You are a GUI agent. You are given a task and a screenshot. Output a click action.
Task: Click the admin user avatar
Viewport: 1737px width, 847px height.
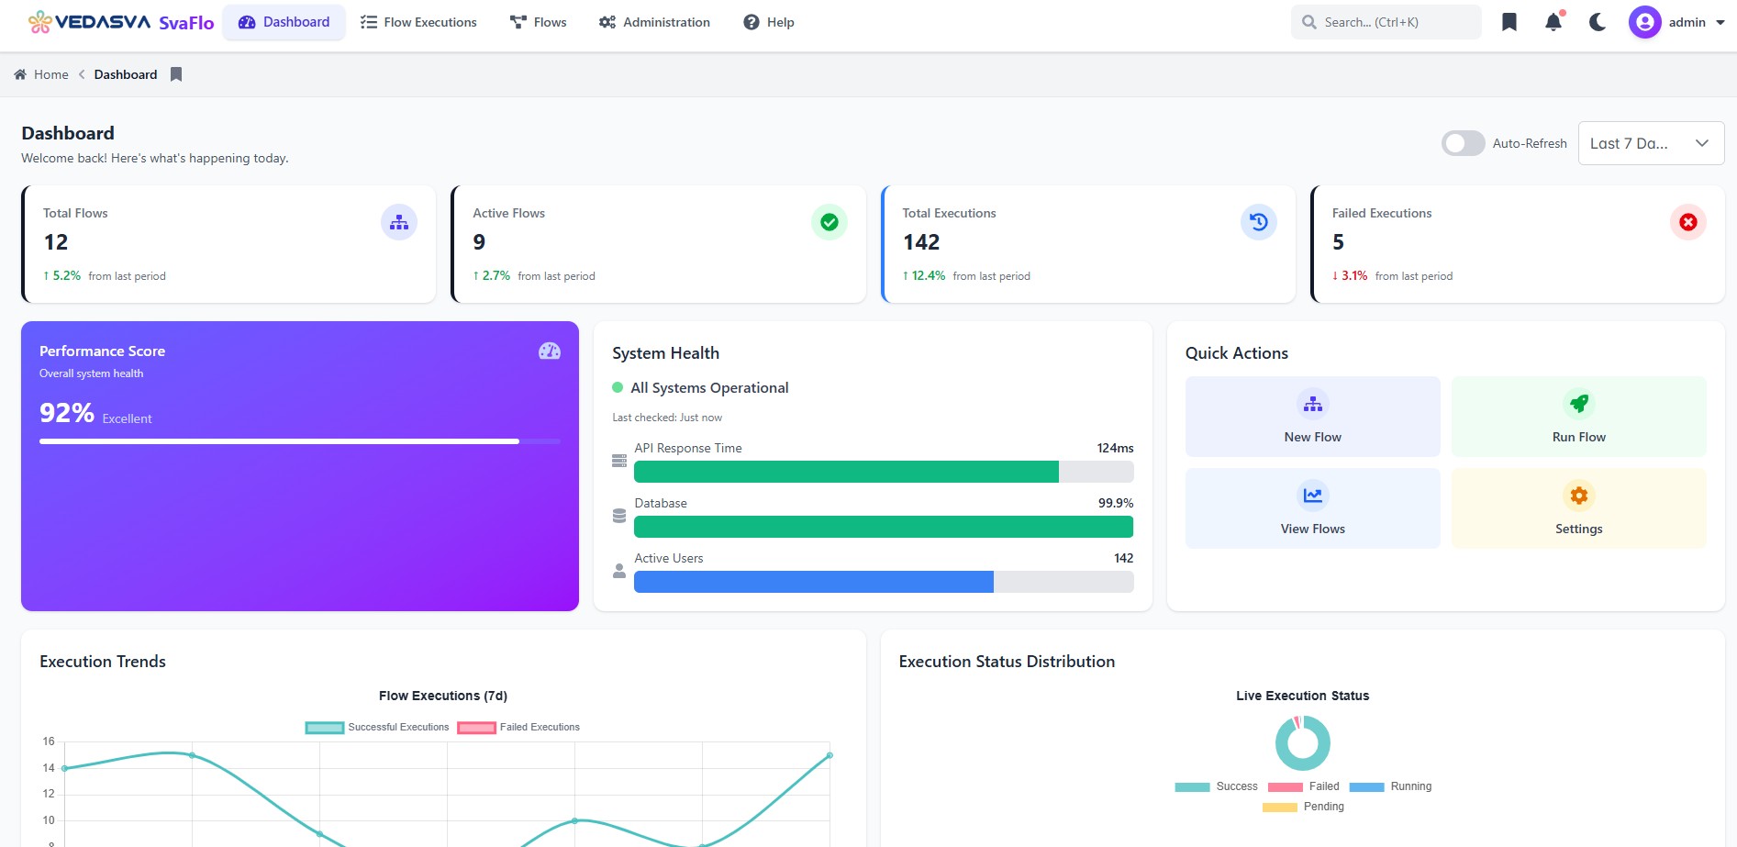click(x=1644, y=22)
